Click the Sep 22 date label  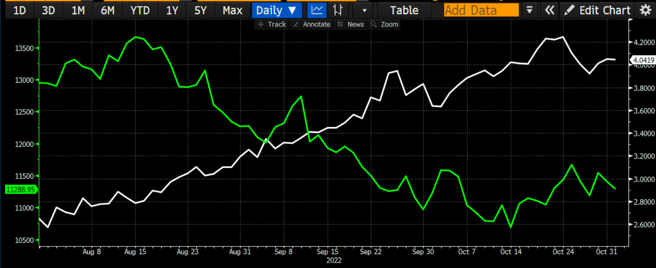(371, 252)
